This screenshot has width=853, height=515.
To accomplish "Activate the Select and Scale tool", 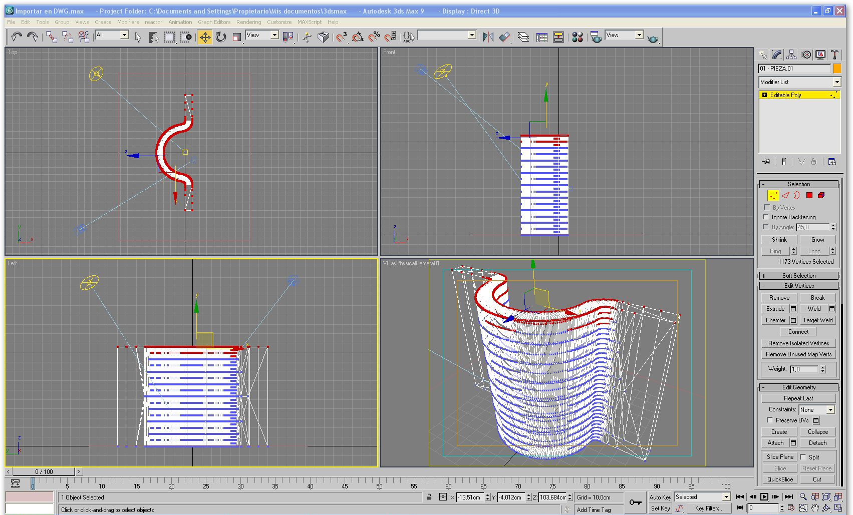I will click(x=237, y=37).
